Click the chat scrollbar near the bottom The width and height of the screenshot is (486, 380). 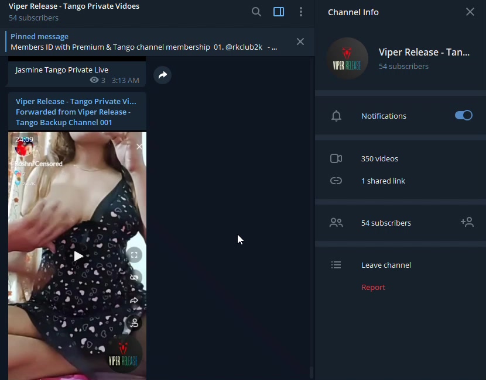[x=311, y=372]
